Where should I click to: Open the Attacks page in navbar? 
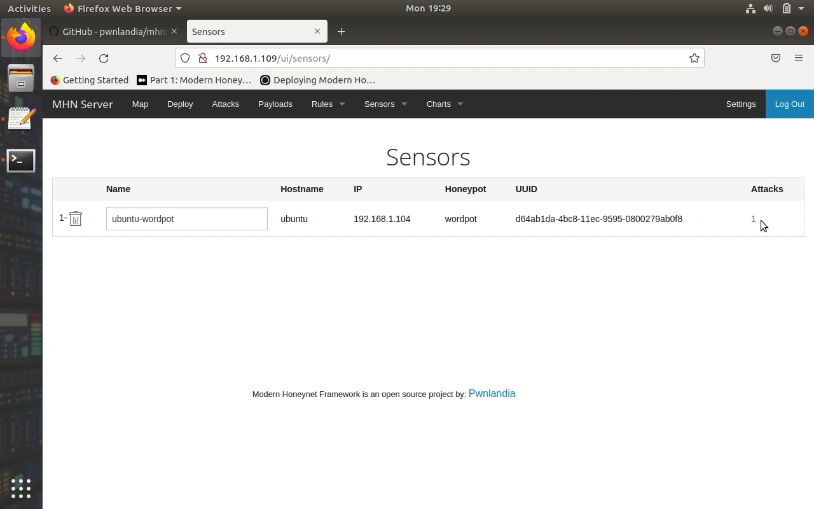pyautogui.click(x=225, y=104)
